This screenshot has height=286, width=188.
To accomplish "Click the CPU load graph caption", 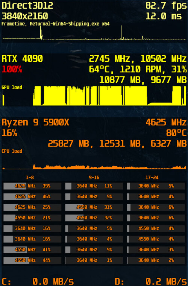I will pyautogui.click(x=12, y=151).
